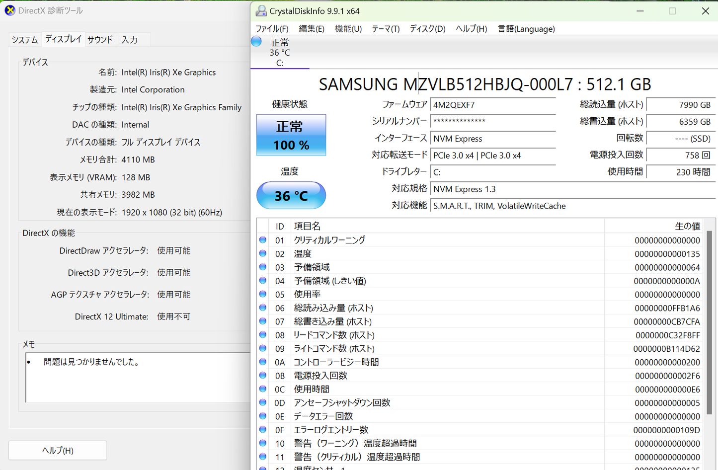Open the ヘルプ(H) menu in CrystalDiskInfo

pos(472,29)
